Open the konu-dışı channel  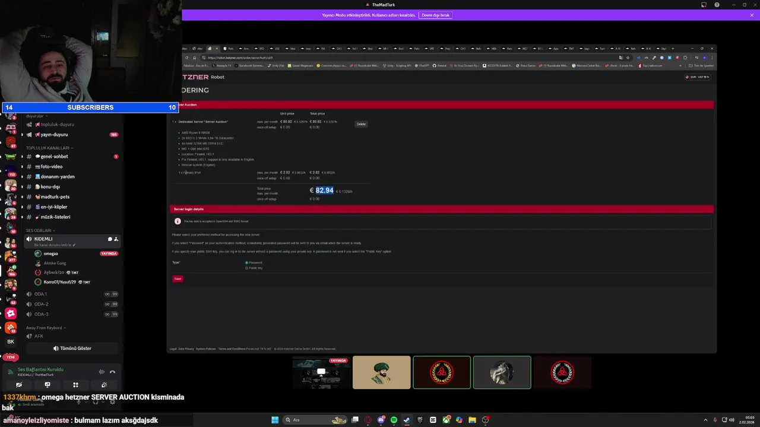tap(71, 187)
